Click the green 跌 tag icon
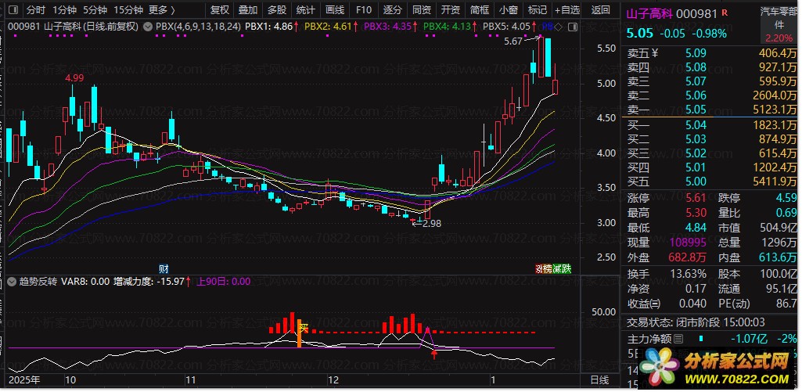Viewport: 802px width, 392px height. coord(566,268)
